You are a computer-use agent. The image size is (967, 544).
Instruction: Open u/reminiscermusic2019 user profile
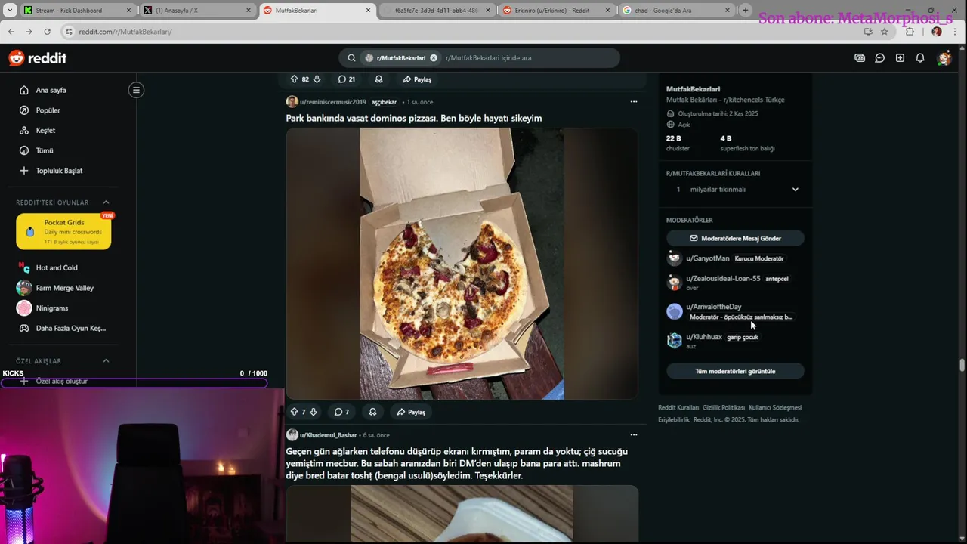[332, 102]
